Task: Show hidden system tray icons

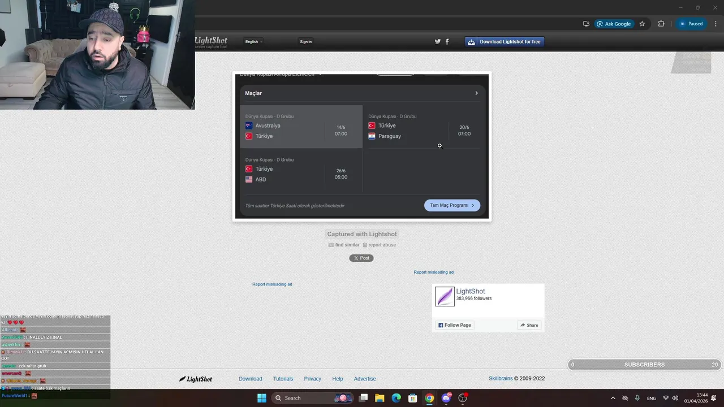Action: (x=613, y=398)
